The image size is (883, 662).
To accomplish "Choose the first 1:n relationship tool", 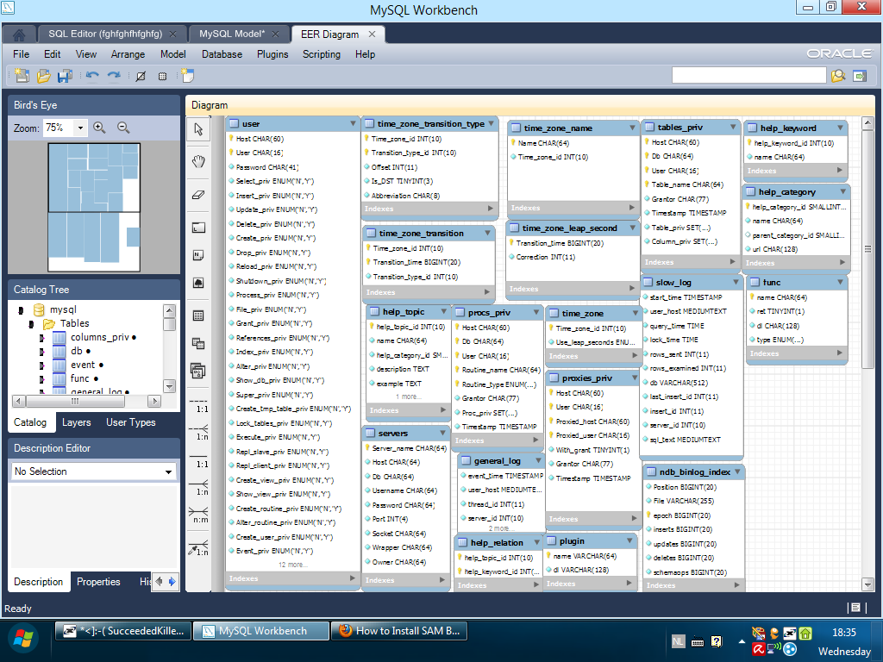I will (x=199, y=432).
